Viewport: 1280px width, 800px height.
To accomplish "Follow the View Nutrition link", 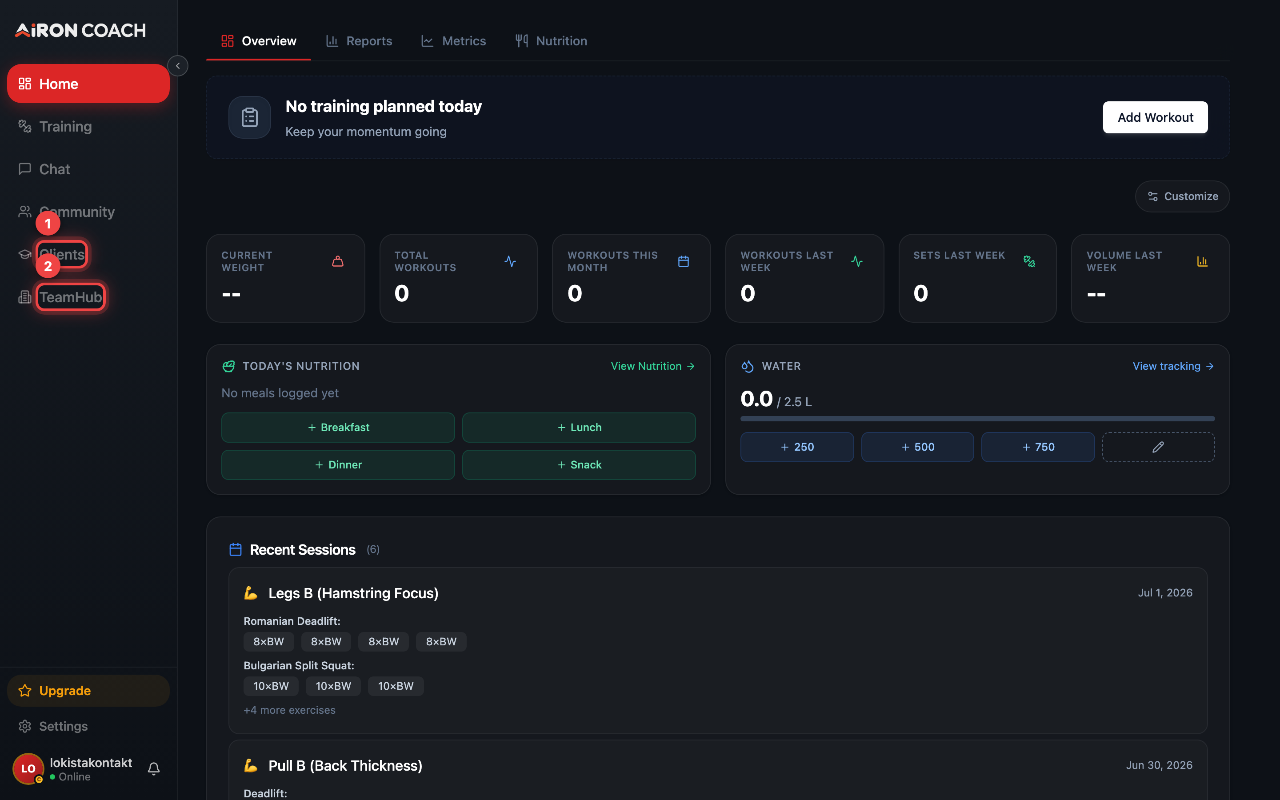I will pos(653,366).
